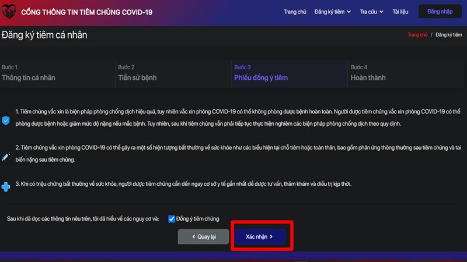Viewport: 467px width, 262px height.
Task: Click the Đăng ký tiêm breadcrumb text
Action: point(448,35)
